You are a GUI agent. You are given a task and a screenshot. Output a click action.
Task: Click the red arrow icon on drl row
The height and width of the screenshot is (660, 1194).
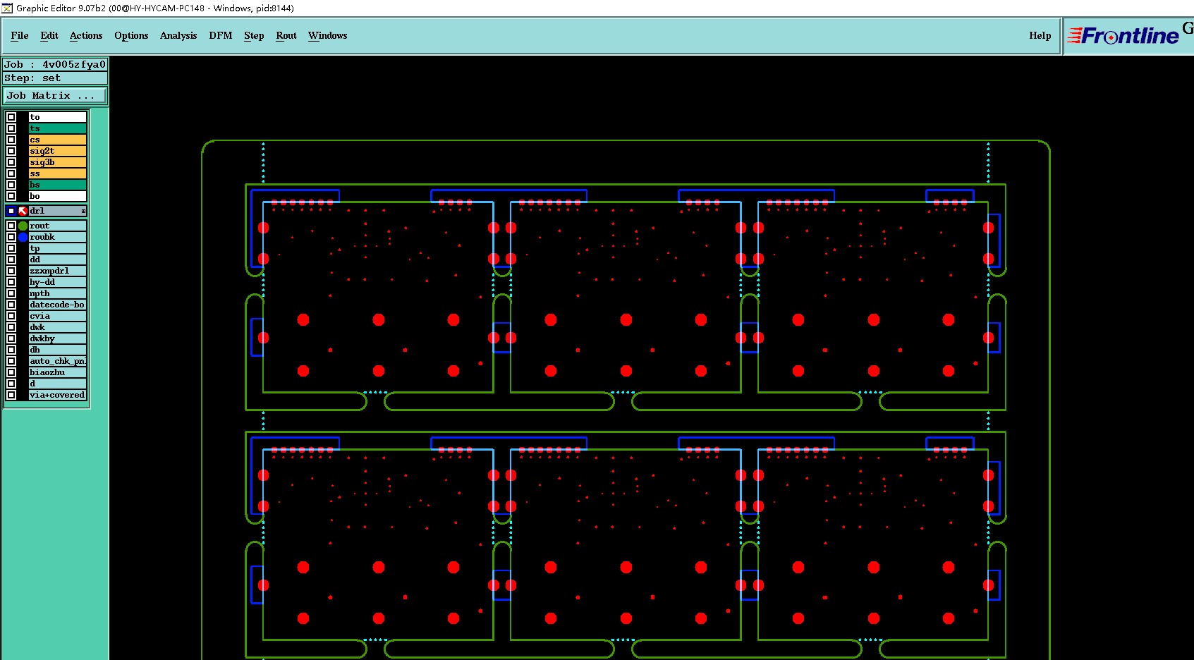click(23, 211)
